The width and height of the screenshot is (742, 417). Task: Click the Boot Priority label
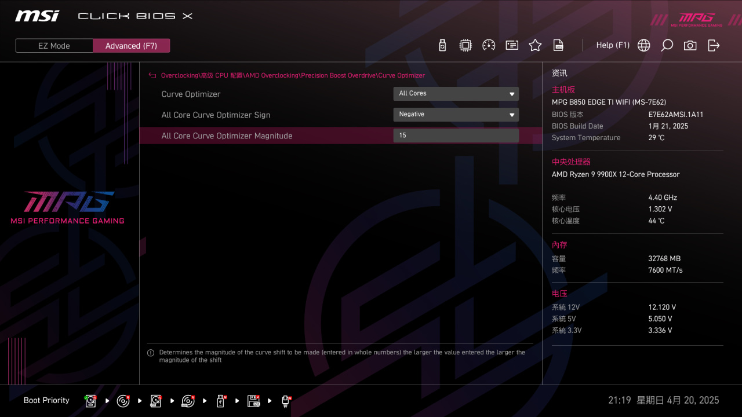[x=46, y=400]
